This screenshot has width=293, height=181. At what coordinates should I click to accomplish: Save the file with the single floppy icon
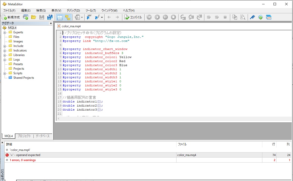click(x=42, y=17)
